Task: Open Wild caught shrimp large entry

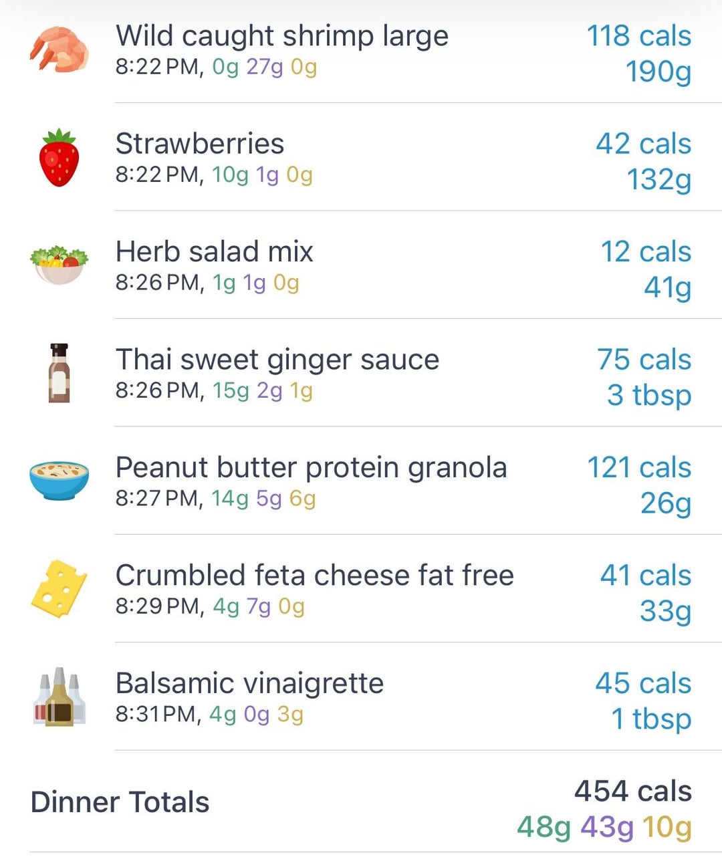Action: click(x=361, y=51)
